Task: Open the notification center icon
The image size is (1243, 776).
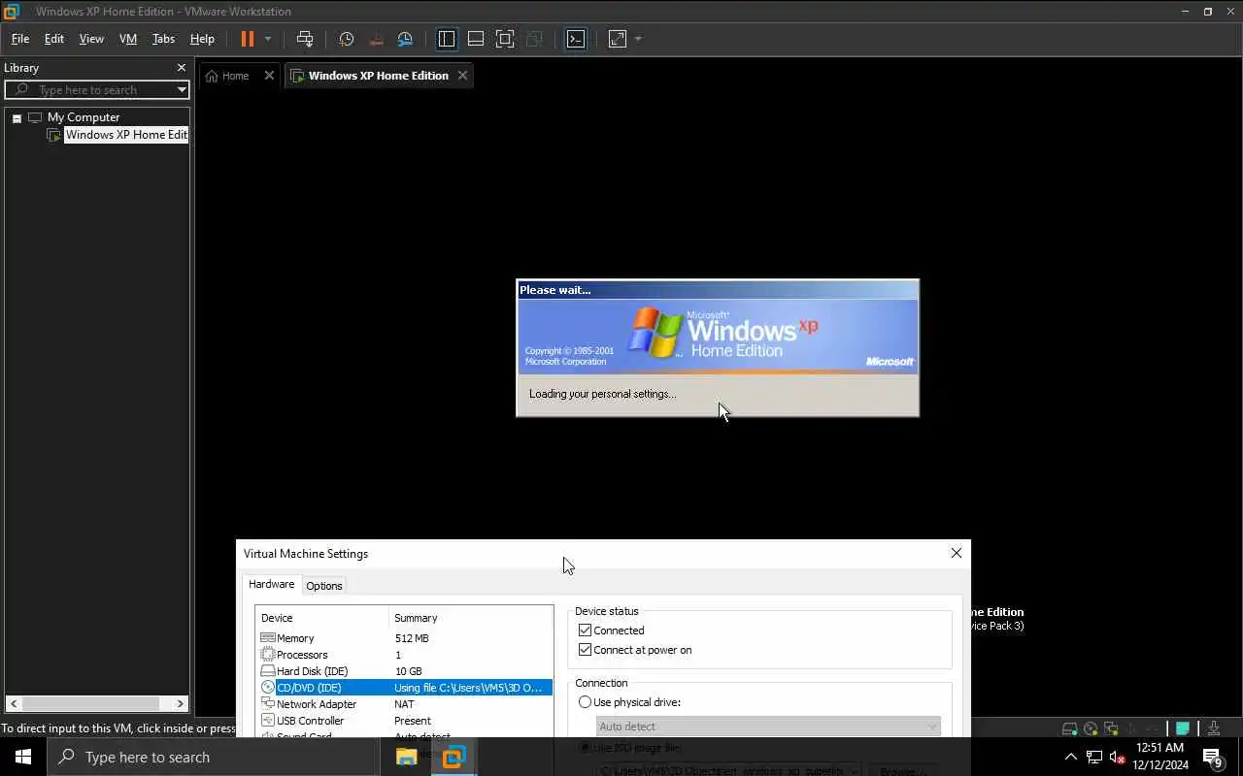Action: tap(1213, 758)
